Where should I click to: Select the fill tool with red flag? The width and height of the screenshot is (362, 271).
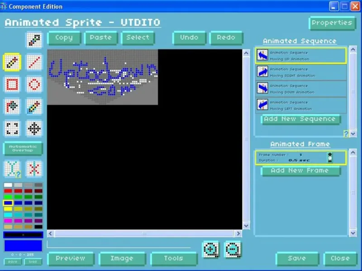pyautogui.click(x=12, y=106)
